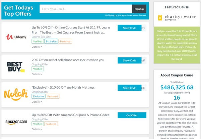Click the green charity: water description box
The image size is (201, 139).
coord(177,45)
